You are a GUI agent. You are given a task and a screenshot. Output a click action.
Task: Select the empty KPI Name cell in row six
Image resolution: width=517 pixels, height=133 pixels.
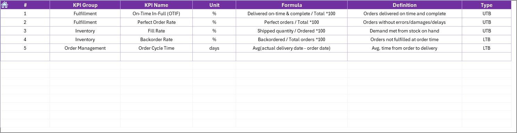pos(156,57)
